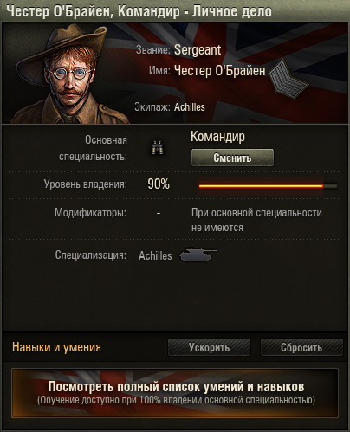
Task: Open the full skills and perks list banner
Action: pos(175,393)
